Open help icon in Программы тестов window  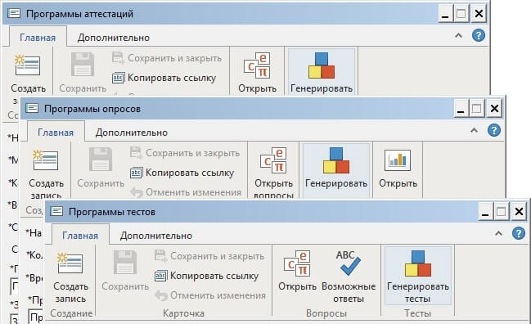point(519,233)
